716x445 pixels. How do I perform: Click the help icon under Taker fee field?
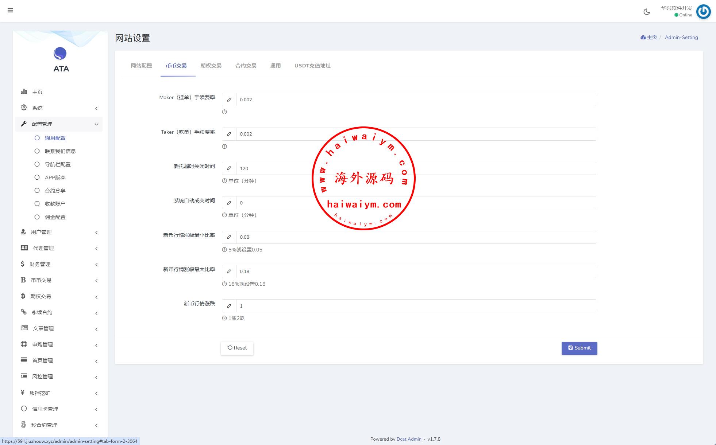[224, 147]
